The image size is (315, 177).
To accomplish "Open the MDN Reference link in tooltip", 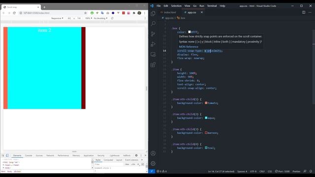I will [x=189, y=47].
